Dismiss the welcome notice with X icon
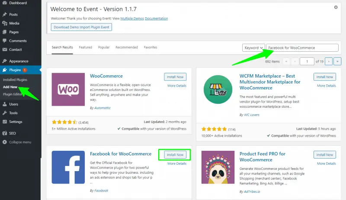The image size is (346, 200). click(x=336, y=7)
